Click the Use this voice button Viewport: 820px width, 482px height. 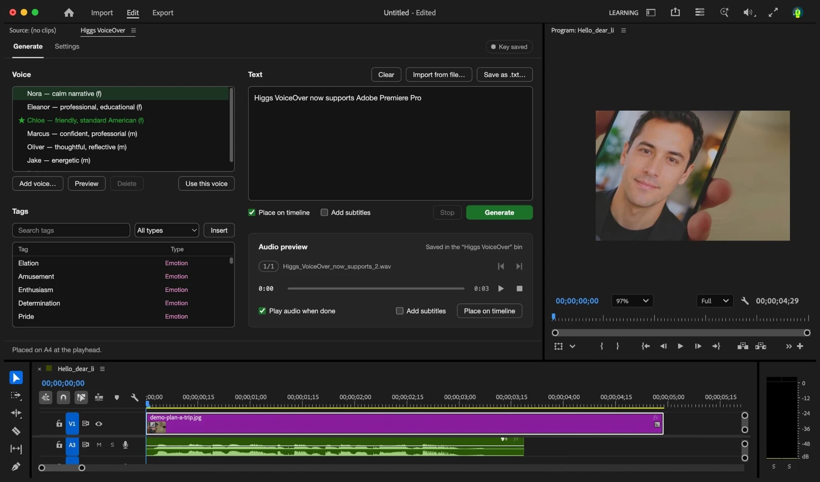(206, 183)
